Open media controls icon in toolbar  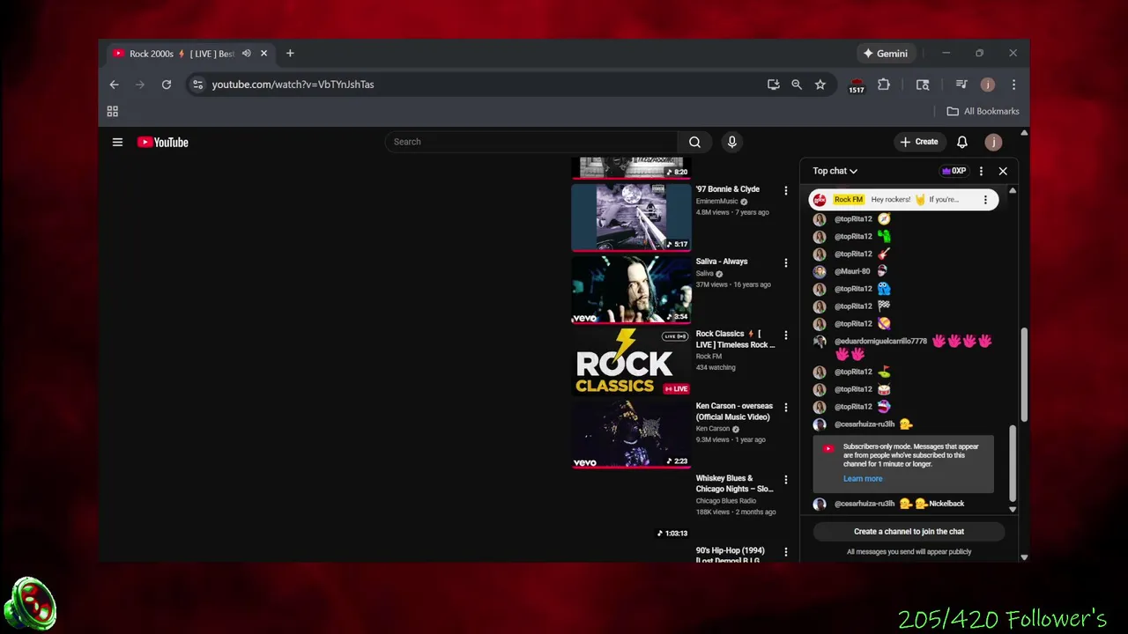pyautogui.click(x=961, y=85)
